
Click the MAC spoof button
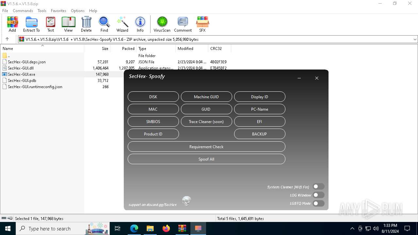coord(153,109)
